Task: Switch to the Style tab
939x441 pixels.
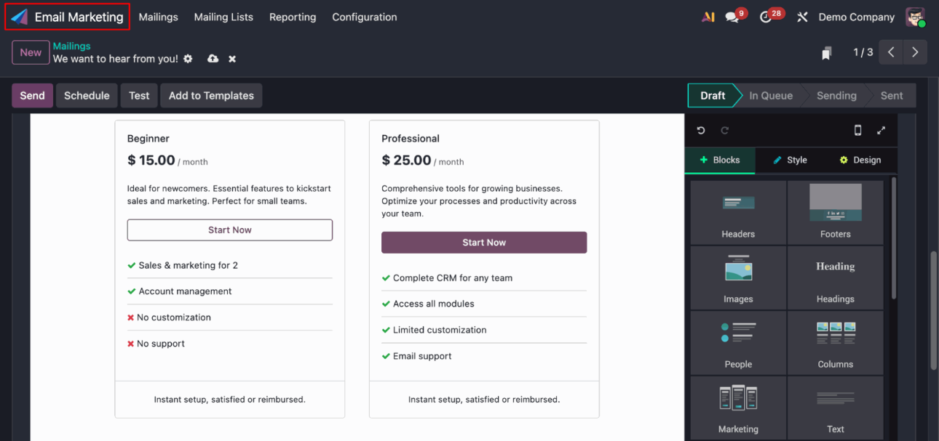Action: (x=790, y=160)
